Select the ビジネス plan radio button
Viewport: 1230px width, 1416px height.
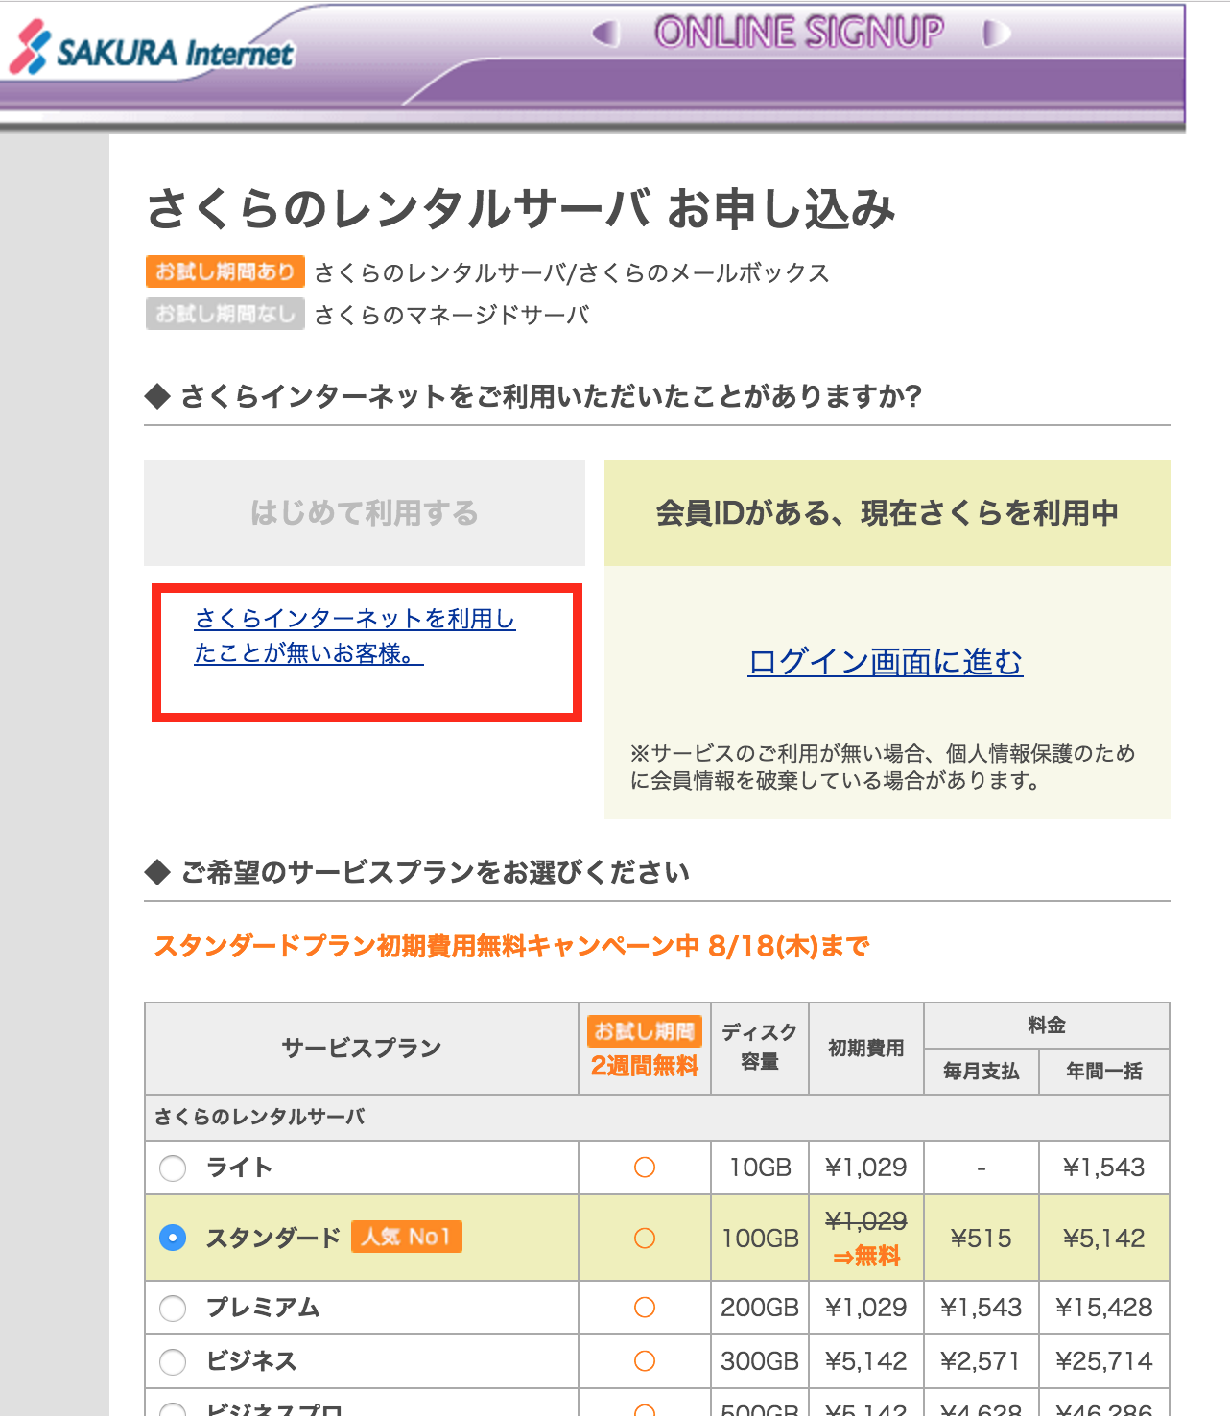[173, 1362]
